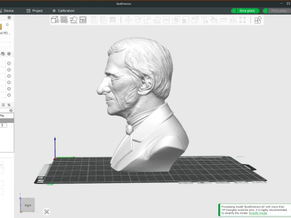The width and height of the screenshot is (291, 218).
Task: Minimize the Bambu Studio window
Action: 281,4
